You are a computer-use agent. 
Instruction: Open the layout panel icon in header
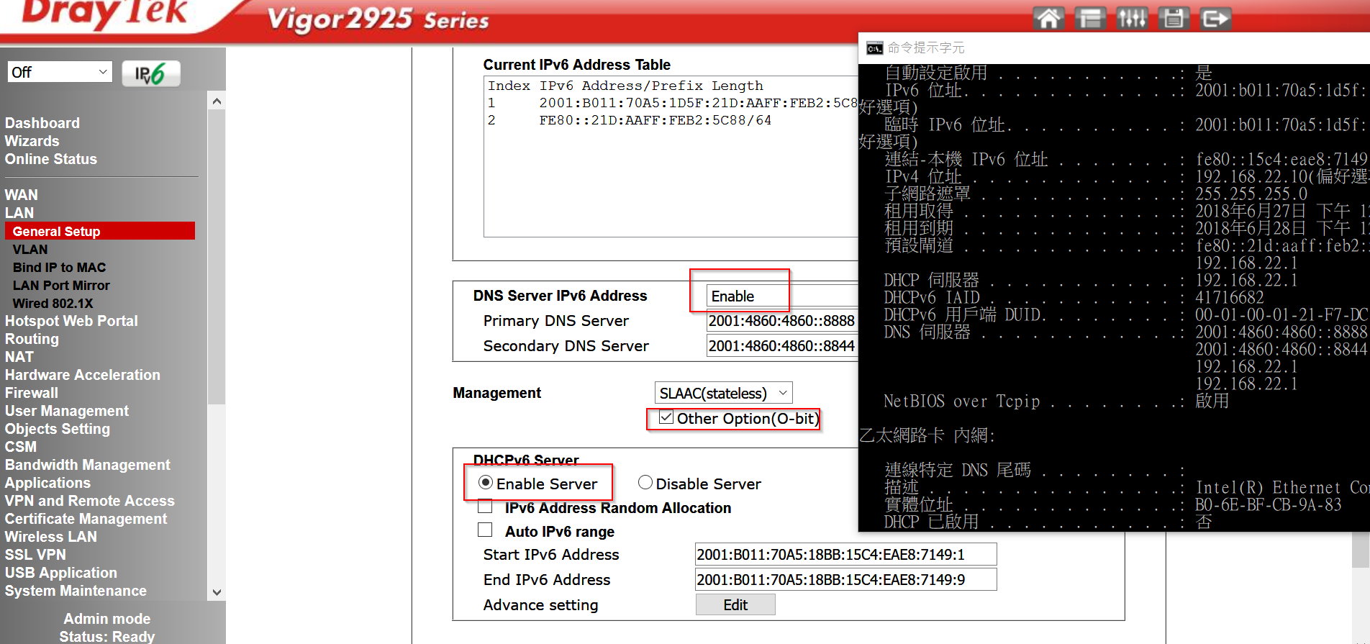(x=1090, y=18)
